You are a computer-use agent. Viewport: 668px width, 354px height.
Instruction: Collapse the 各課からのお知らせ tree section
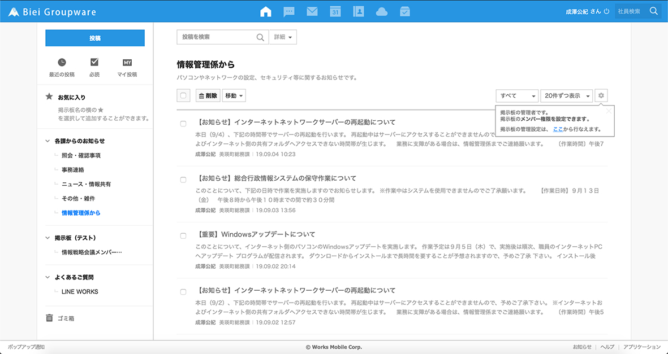coord(49,141)
